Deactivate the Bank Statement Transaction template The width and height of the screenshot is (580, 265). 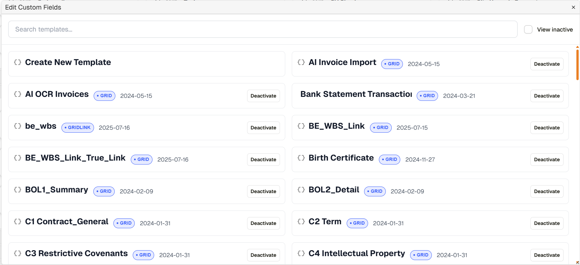[547, 96]
